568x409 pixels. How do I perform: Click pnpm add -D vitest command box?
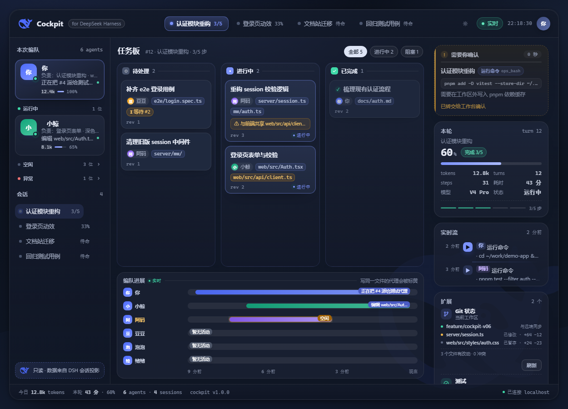pyautogui.click(x=491, y=83)
